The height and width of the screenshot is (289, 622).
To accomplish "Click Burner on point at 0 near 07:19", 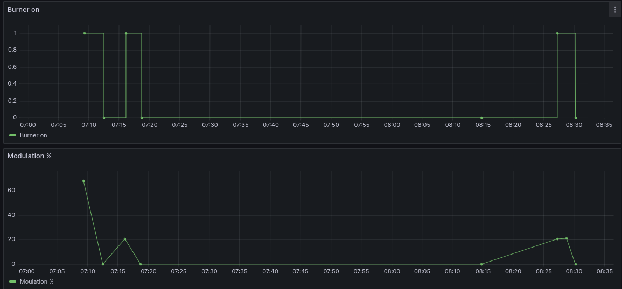I will tap(142, 118).
